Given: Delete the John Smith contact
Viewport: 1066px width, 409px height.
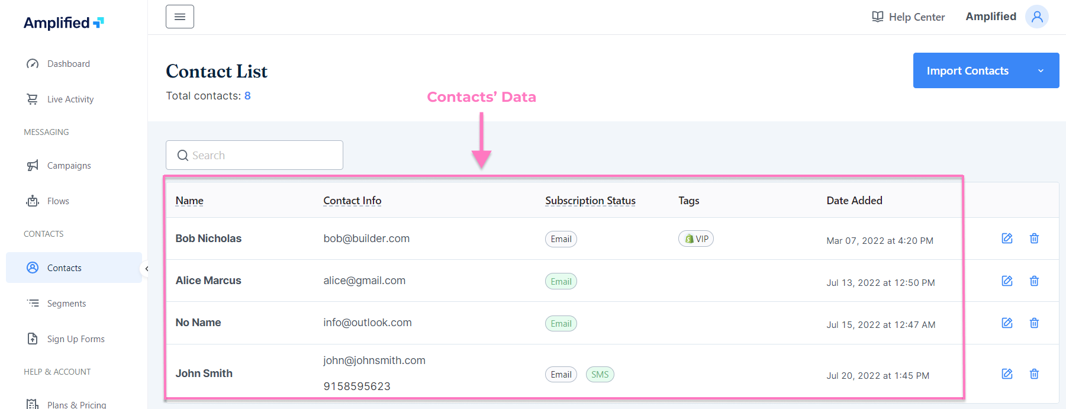Looking at the screenshot, I should [x=1034, y=373].
